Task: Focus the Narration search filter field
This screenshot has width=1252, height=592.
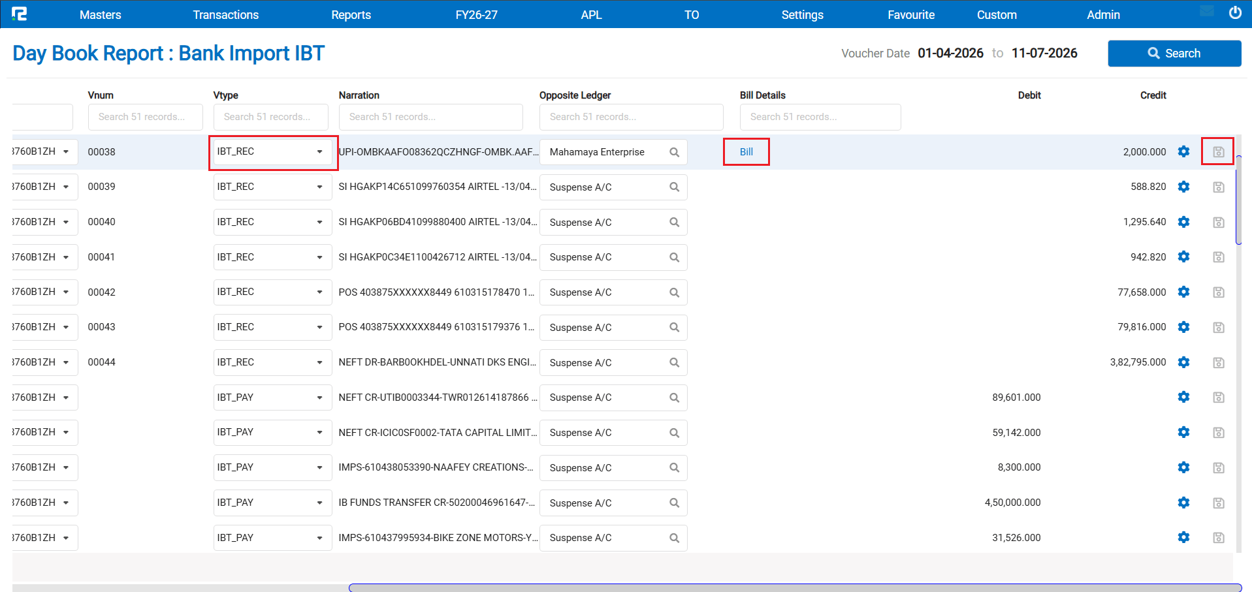Action: pos(430,117)
